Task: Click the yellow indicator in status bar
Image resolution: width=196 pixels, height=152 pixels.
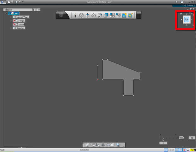Action: click(x=192, y=150)
